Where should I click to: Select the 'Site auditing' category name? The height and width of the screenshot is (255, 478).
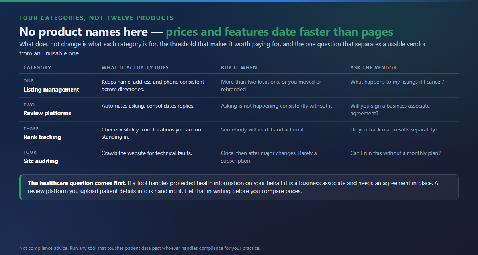click(41, 161)
